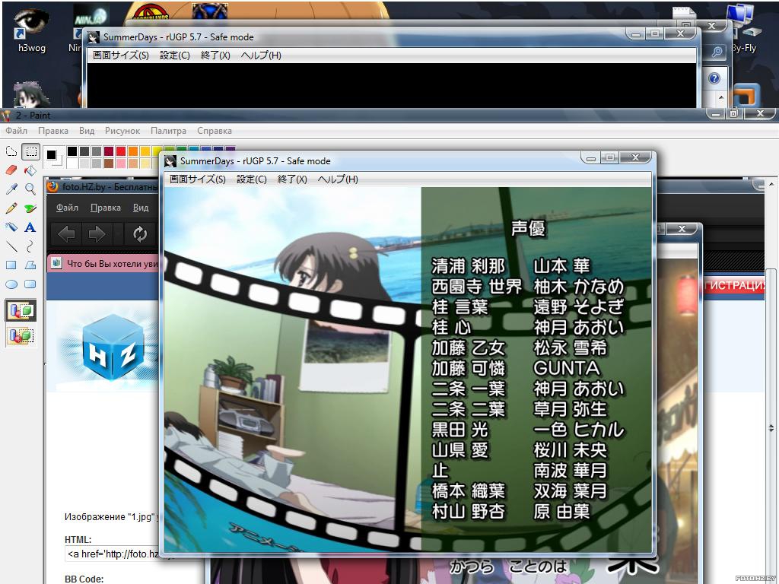Select the Pencil tool in Paint
The height and width of the screenshot is (584, 779).
11,208
